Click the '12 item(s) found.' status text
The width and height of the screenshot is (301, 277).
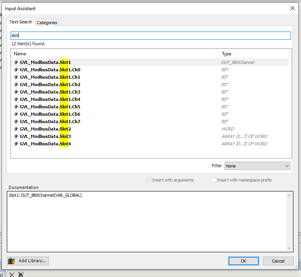28,44
